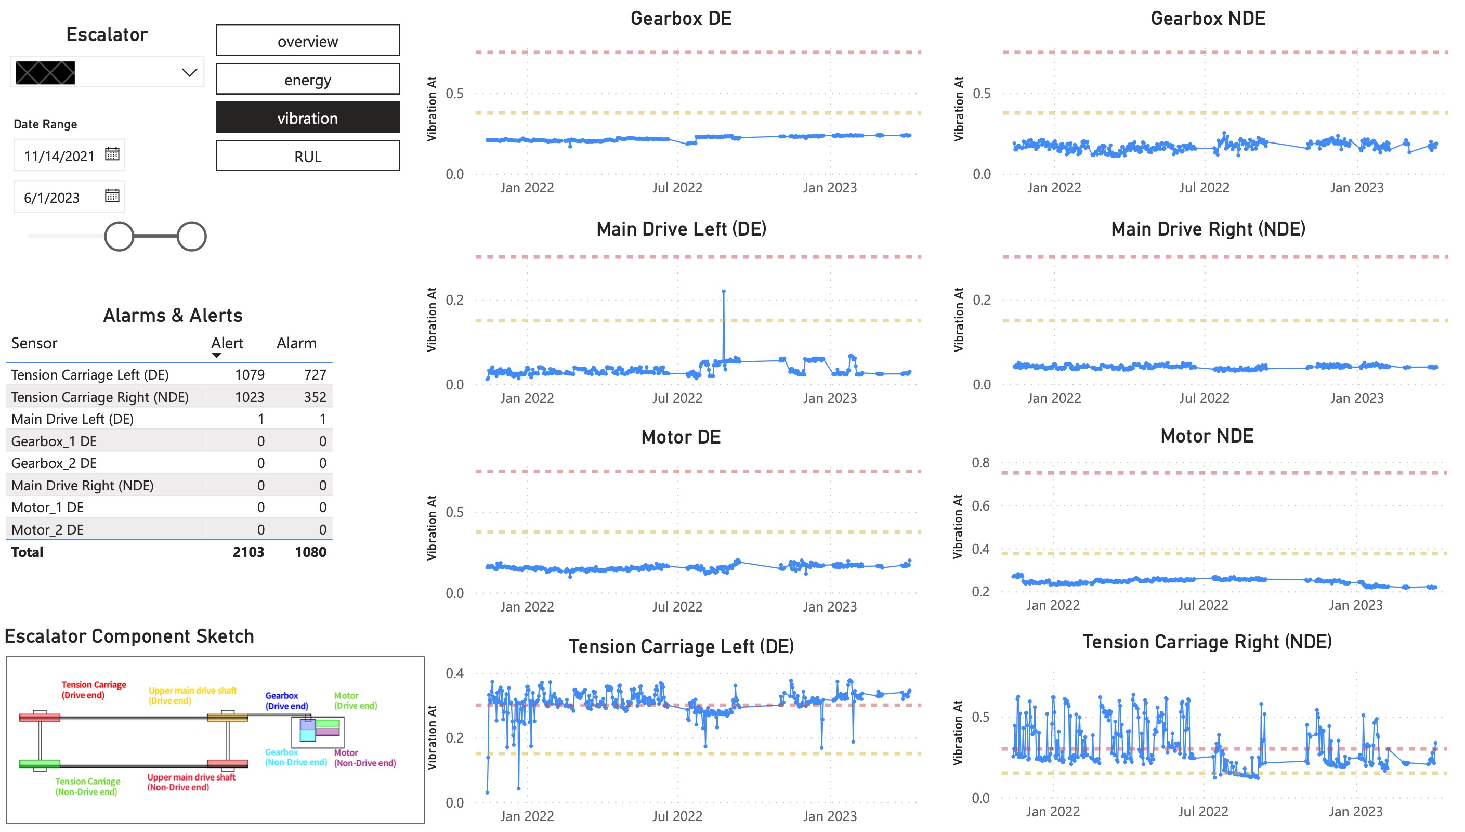Open the start date calendar picker icon
The height and width of the screenshot is (832, 1465).
click(112, 154)
